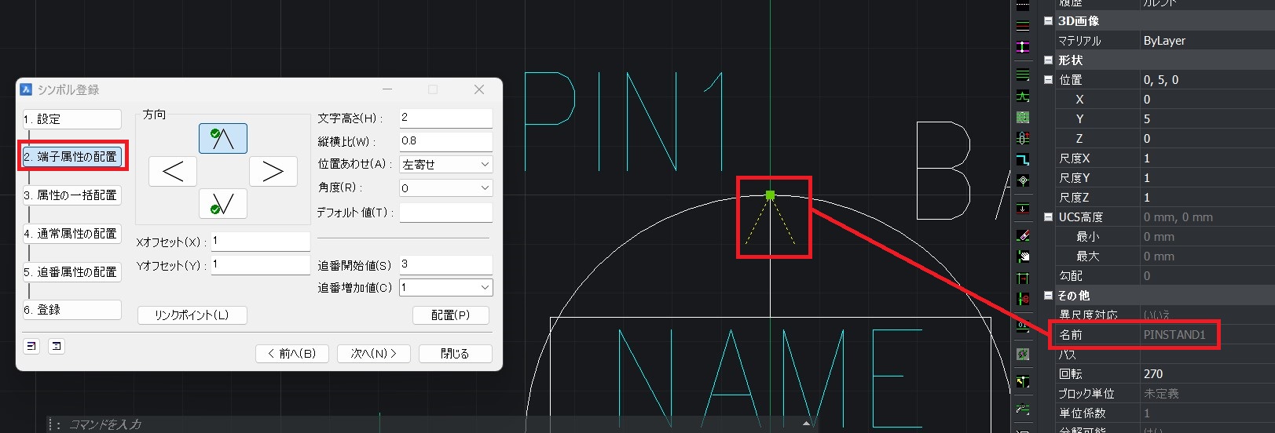
Task: Click the yellow-green arrow icon near toolbar bottom
Action: tap(1023, 382)
